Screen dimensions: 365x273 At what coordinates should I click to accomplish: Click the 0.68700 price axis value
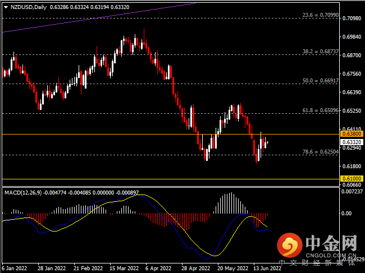click(x=352, y=55)
